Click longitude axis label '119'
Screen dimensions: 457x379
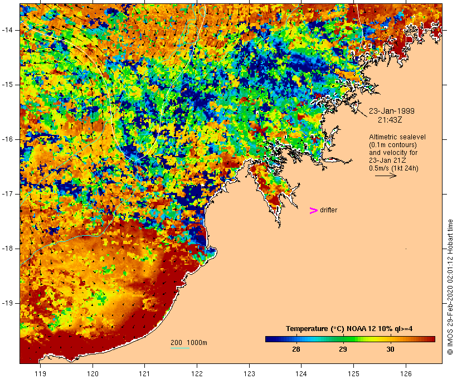pos(40,373)
